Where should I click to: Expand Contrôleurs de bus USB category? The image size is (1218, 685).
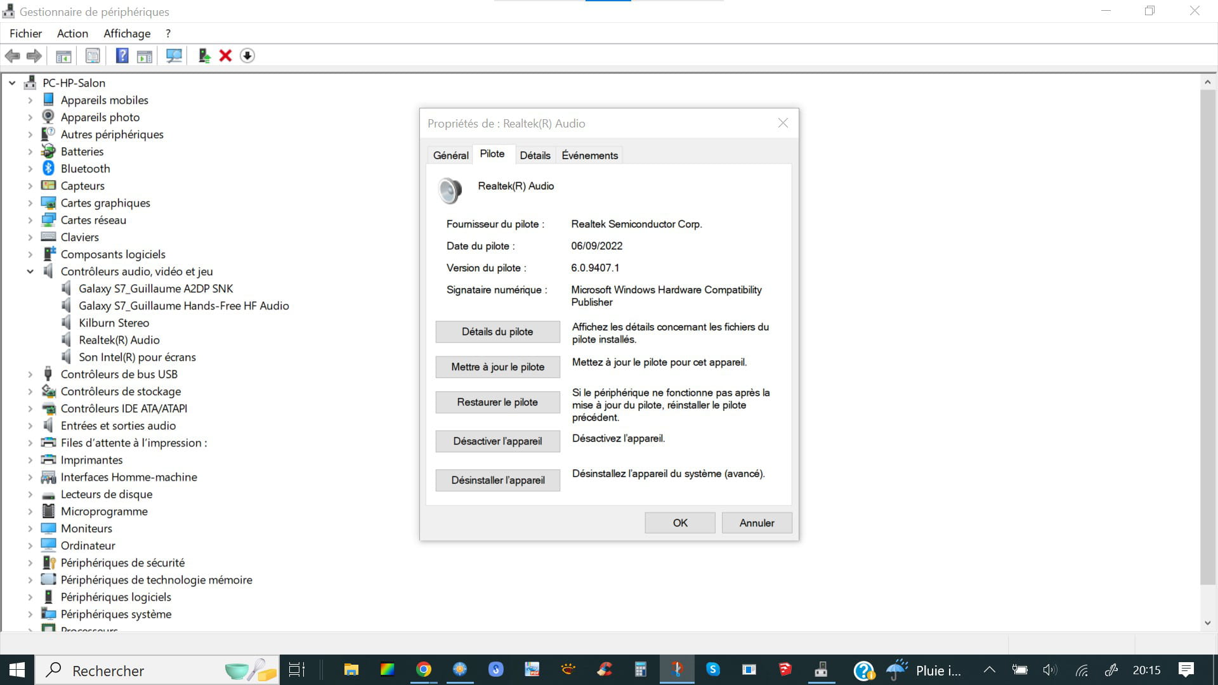(x=30, y=374)
